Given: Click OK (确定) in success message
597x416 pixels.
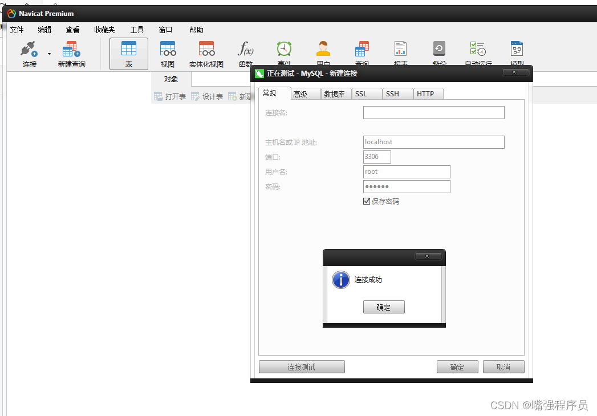Looking at the screenshot, I should (x=384, y=307).
